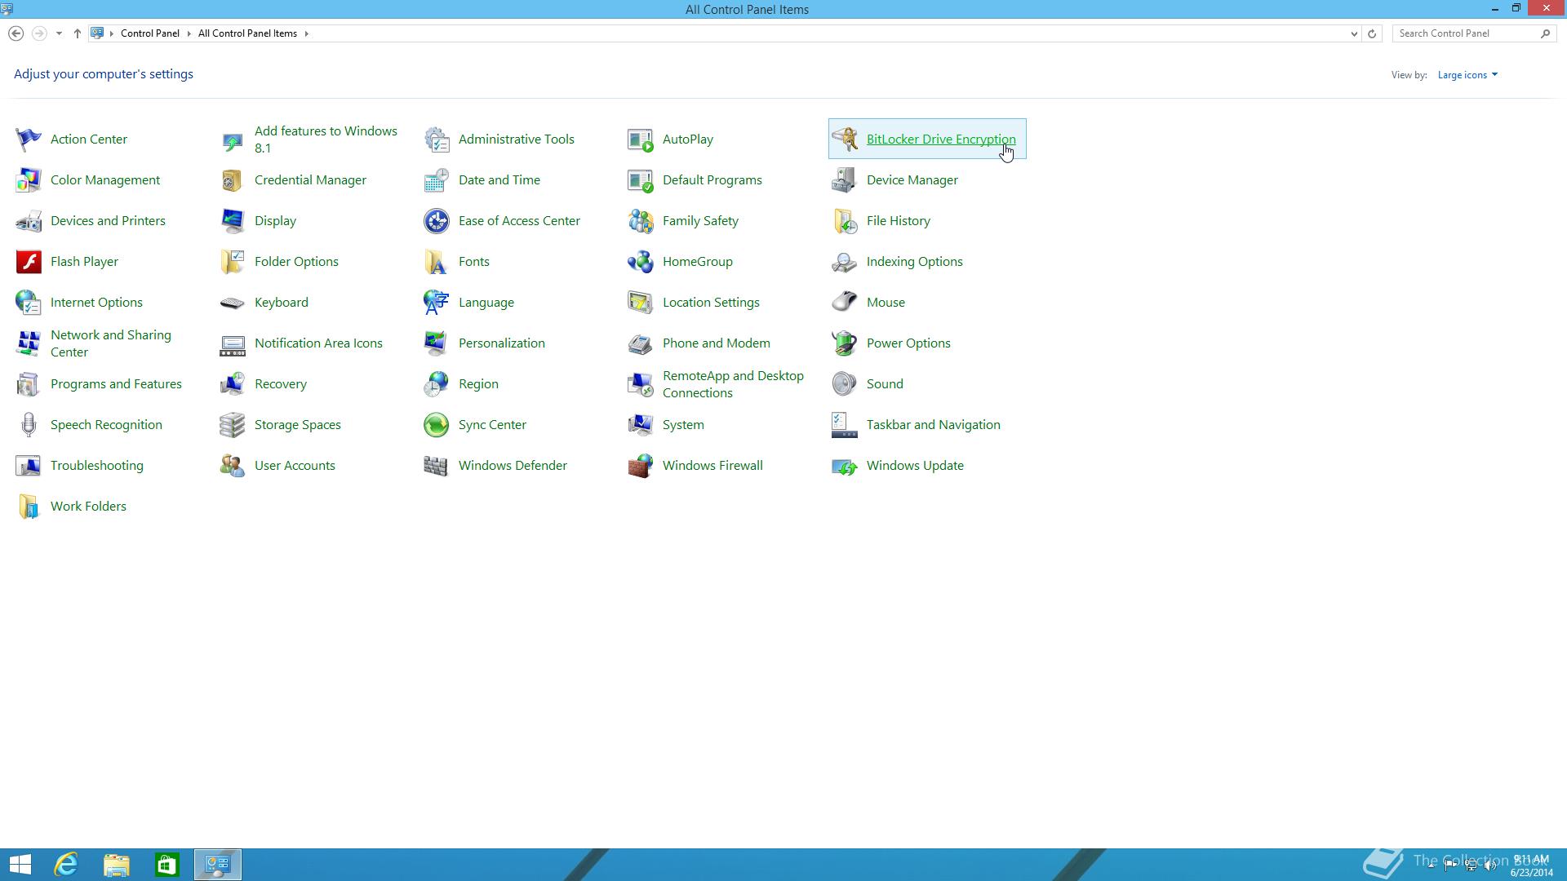The width and height of the screenshot is (1567, 881).
Task: Click the Ease of Access Center icon
Action: pyautogui.click(x=437, y=221)
